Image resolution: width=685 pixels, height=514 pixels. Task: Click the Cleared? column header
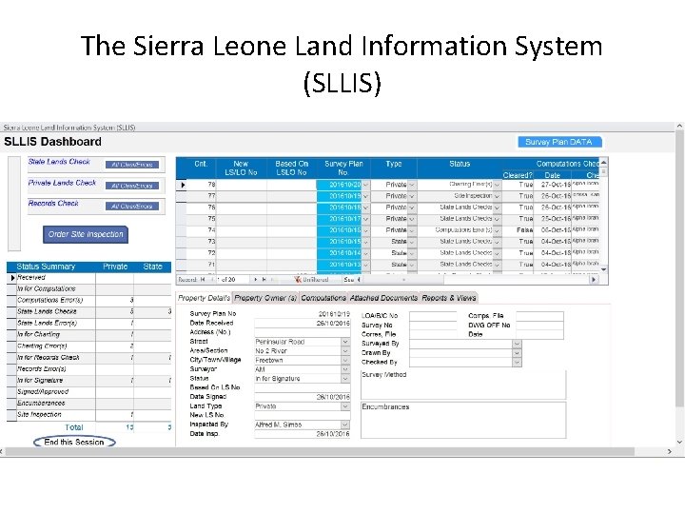[518, 175]
